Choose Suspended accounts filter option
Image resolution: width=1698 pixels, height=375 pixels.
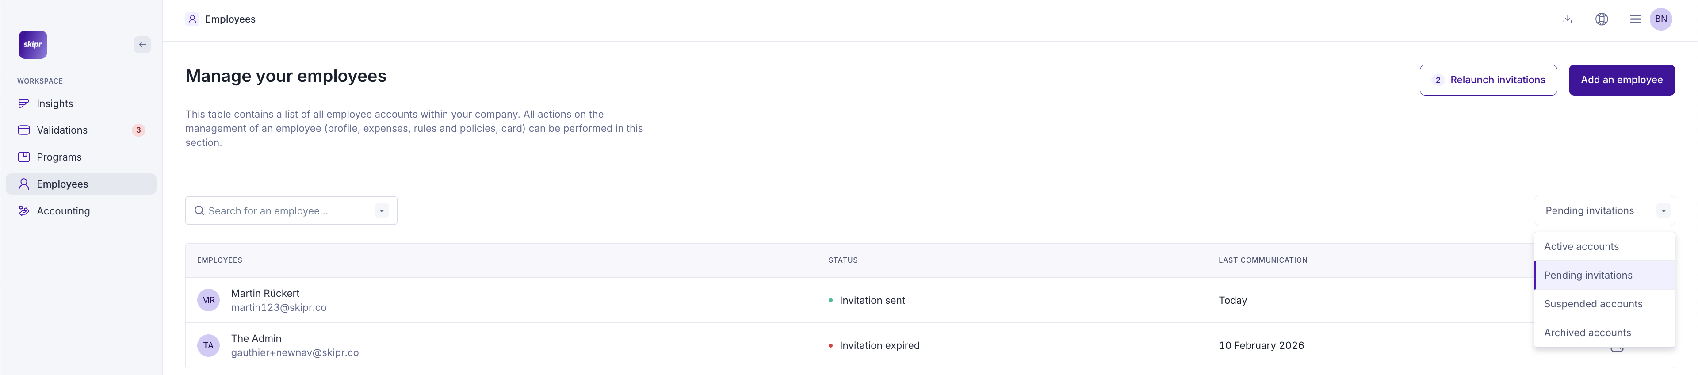point(1592,304)
